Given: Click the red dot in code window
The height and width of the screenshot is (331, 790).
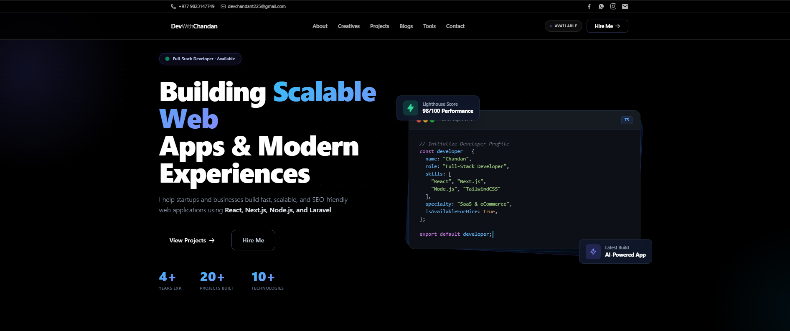Looking at the screenshot, I should click(x=419, y=121).
